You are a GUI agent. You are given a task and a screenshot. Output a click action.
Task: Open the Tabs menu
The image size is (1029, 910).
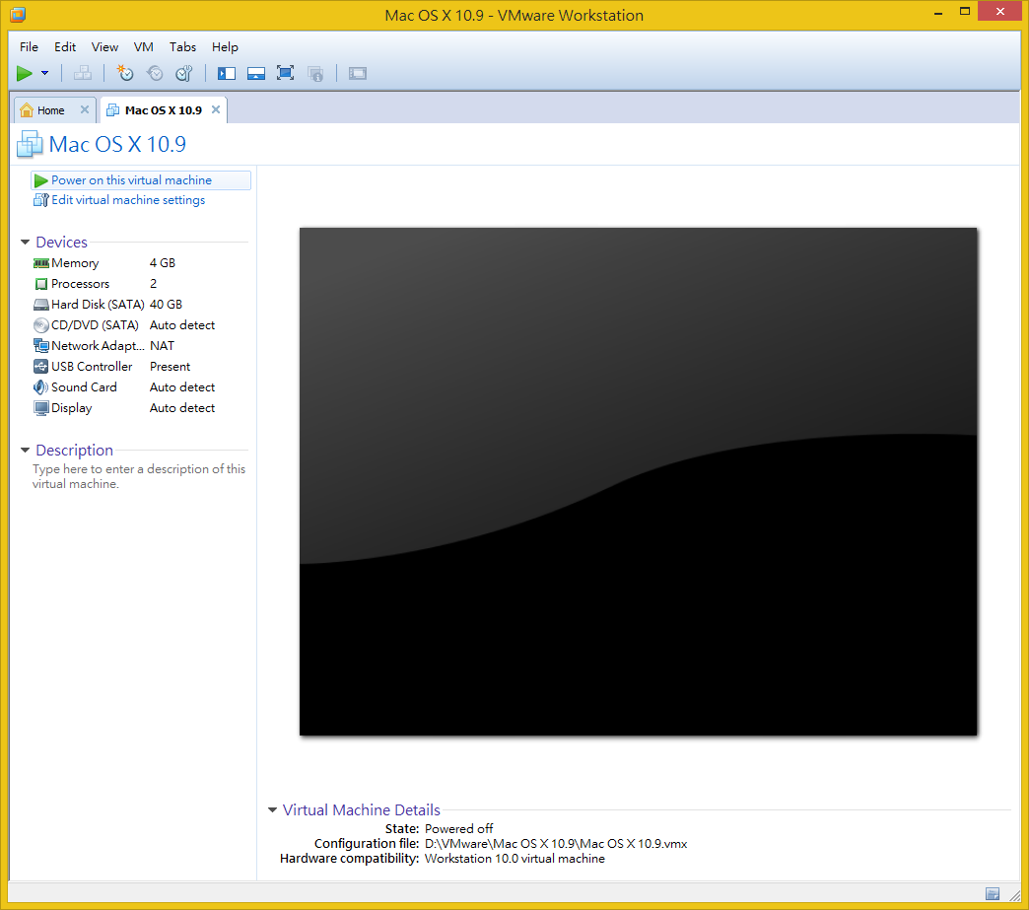pos(183,46)
